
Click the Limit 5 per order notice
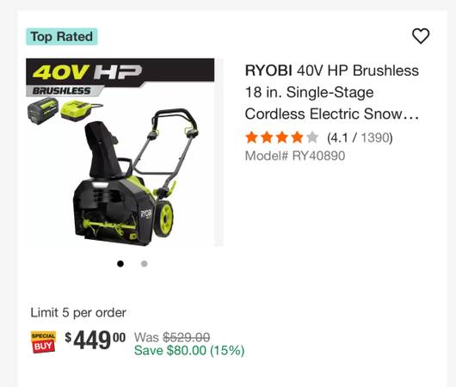tap(78, 313)
